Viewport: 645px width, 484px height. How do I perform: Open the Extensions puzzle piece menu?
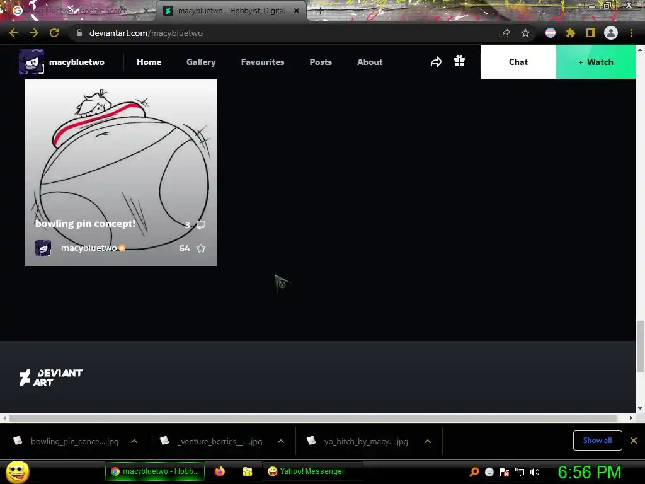point(570,33)
